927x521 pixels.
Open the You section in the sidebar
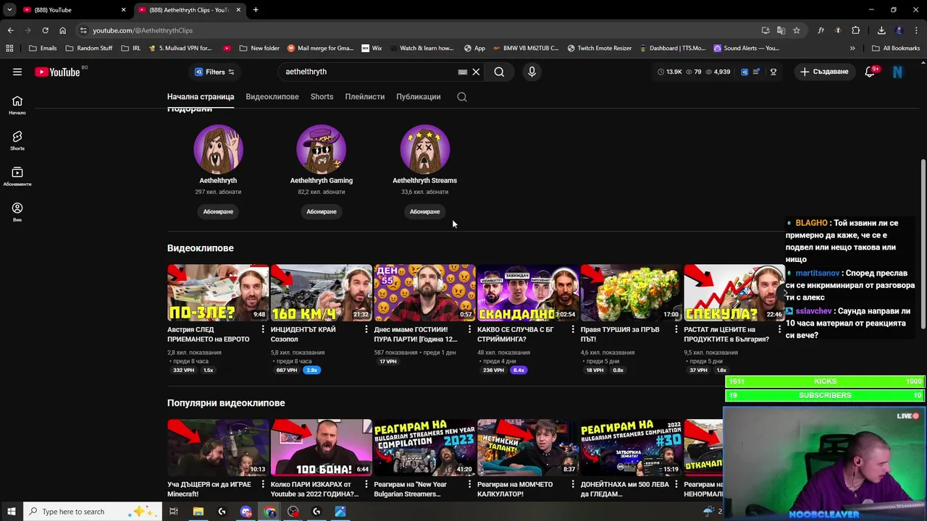(17, 212)
